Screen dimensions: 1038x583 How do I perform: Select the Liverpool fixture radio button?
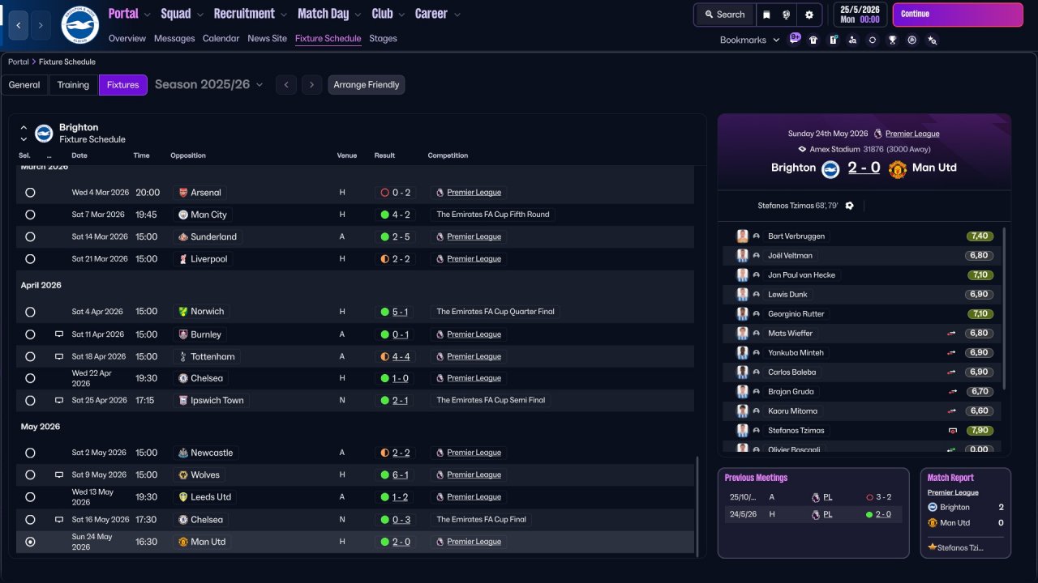[x=30, y=259]
